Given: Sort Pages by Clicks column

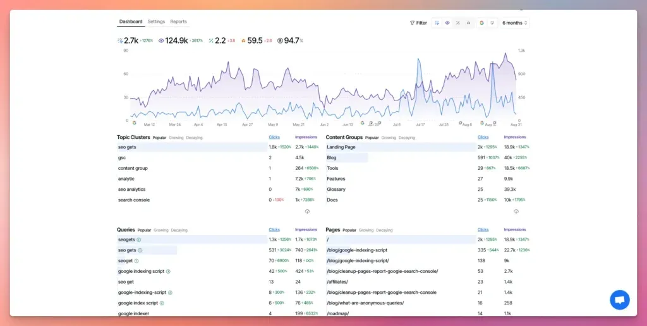Looking at the screenshot, I should click(483, 230).
